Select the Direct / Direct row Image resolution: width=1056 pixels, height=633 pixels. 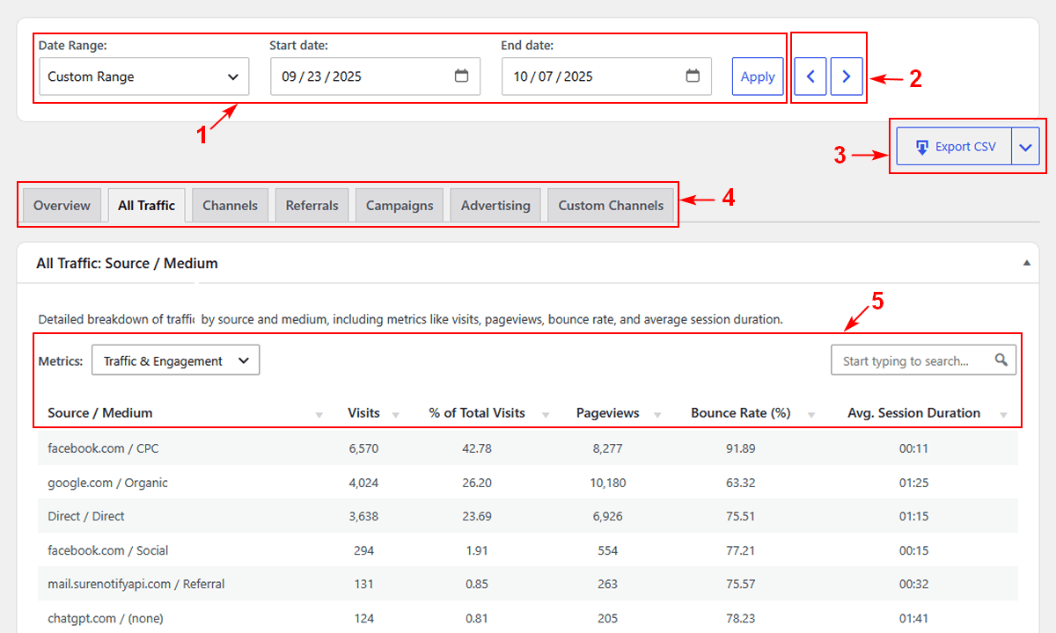tap(528, 516)
